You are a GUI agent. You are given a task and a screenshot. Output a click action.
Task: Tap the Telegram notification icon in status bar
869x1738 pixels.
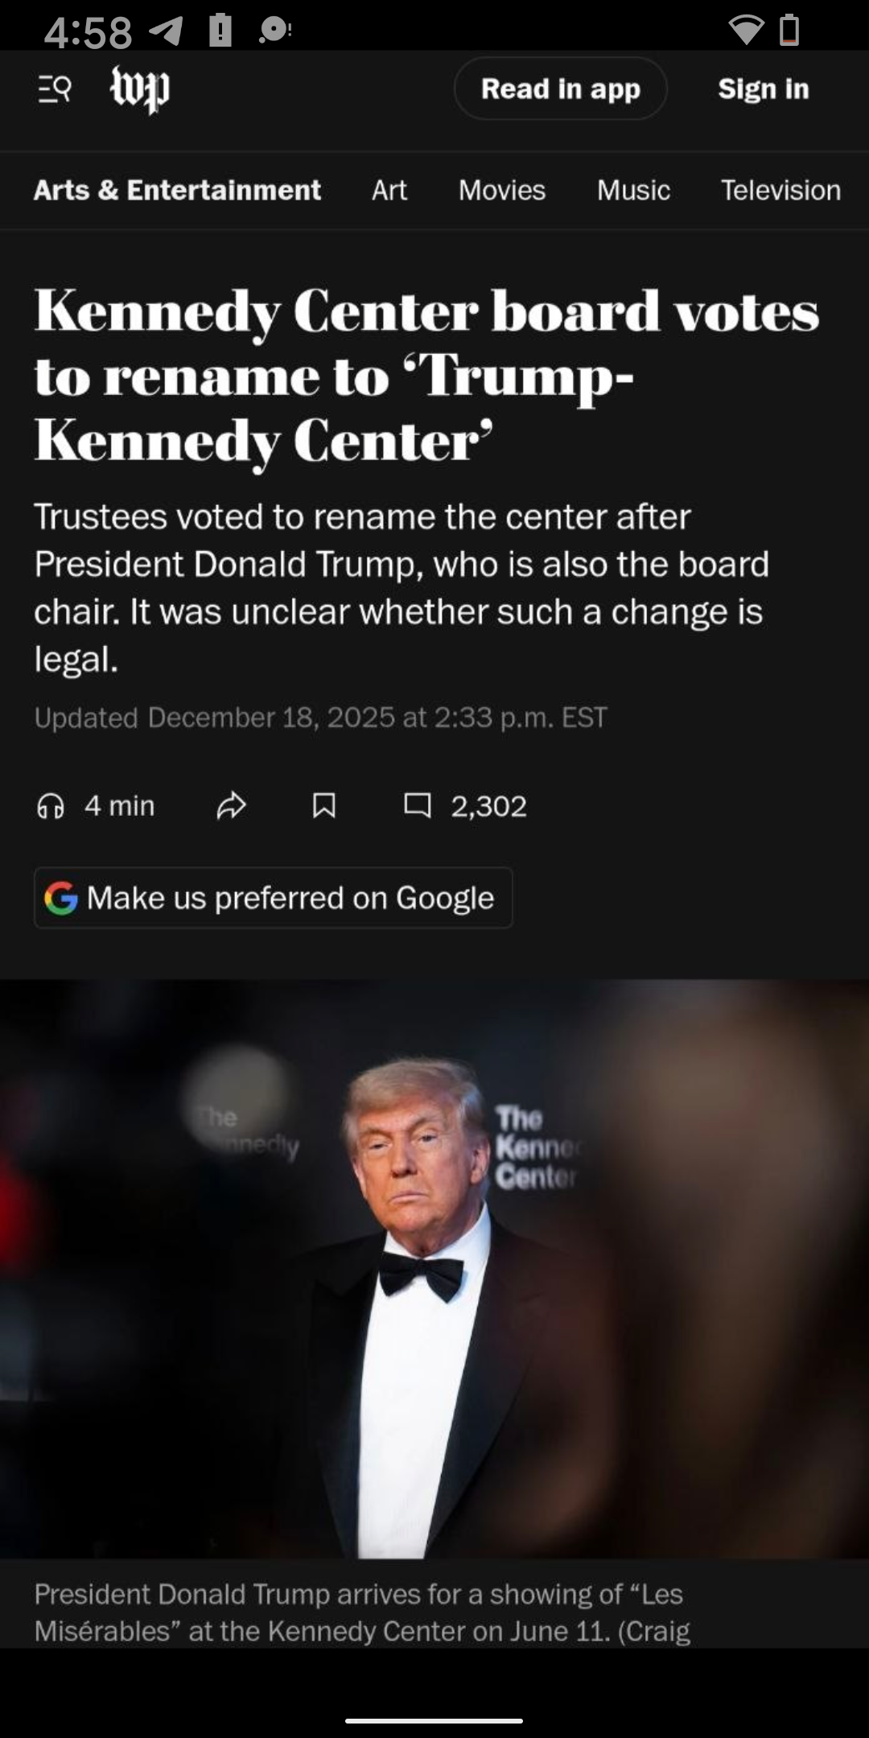coord(166,31)
